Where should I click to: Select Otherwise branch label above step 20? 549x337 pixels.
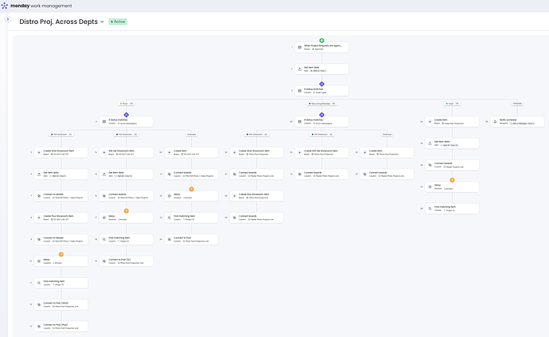click(192, 135)
